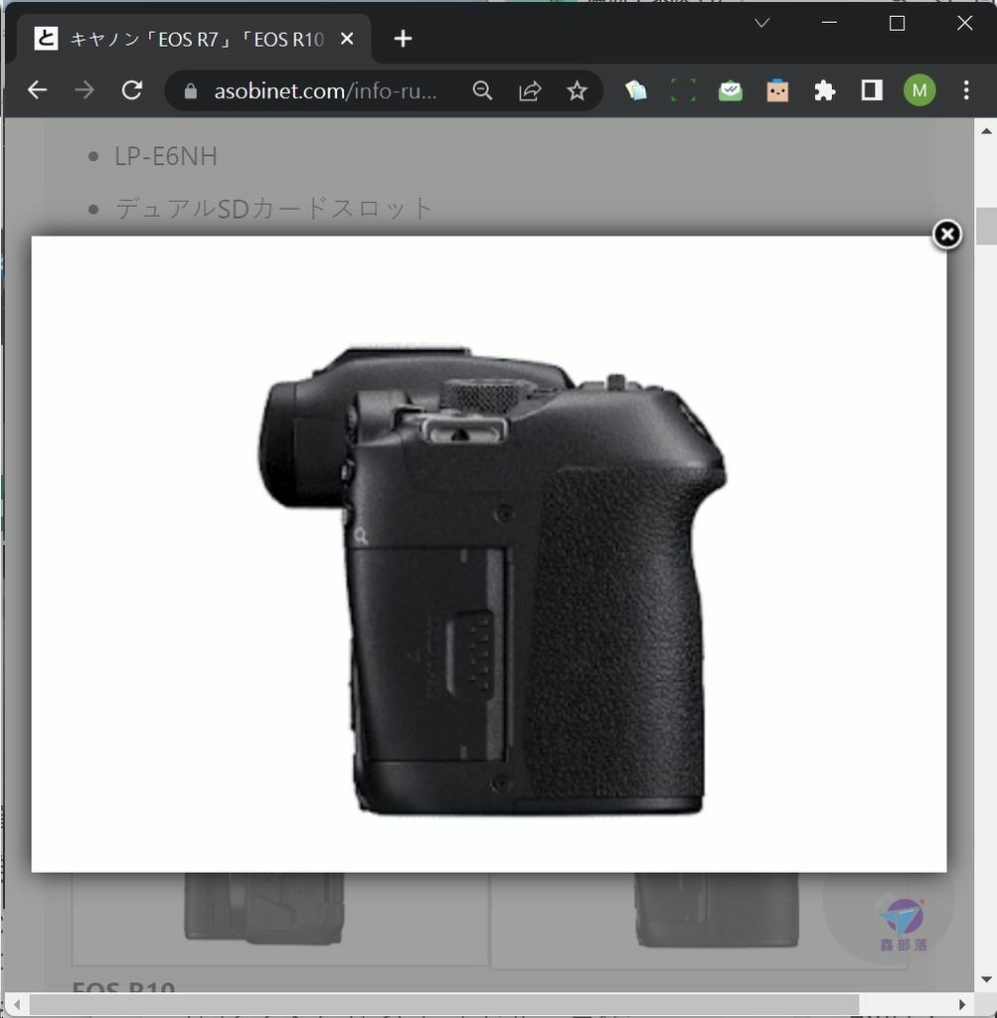
Task: Reload the asobinet page
Action: coord(132,90)
